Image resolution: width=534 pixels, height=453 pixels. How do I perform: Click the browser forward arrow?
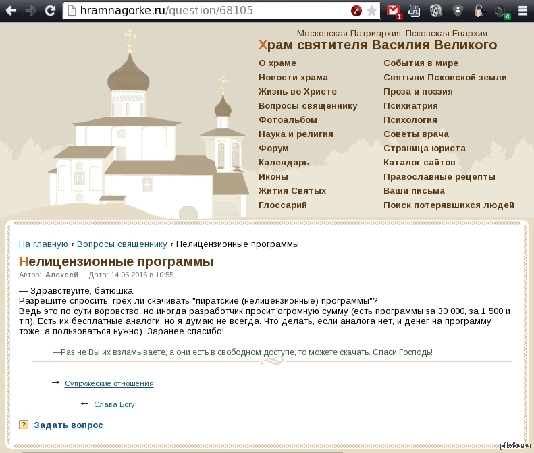(30, 11)
